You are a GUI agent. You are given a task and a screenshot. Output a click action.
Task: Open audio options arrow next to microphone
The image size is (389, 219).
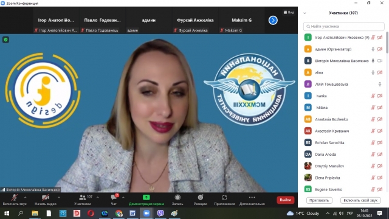(x=25, y=198)
